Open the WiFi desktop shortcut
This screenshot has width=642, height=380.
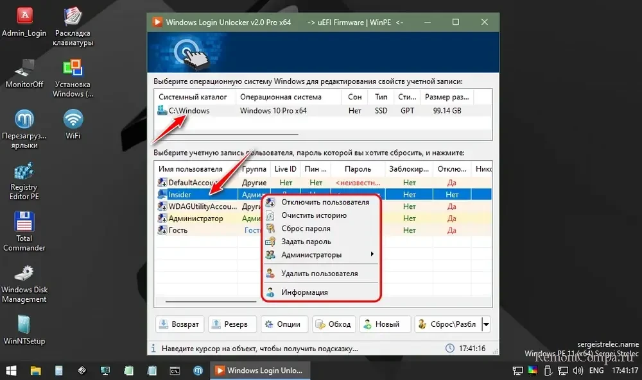point(73,124)
